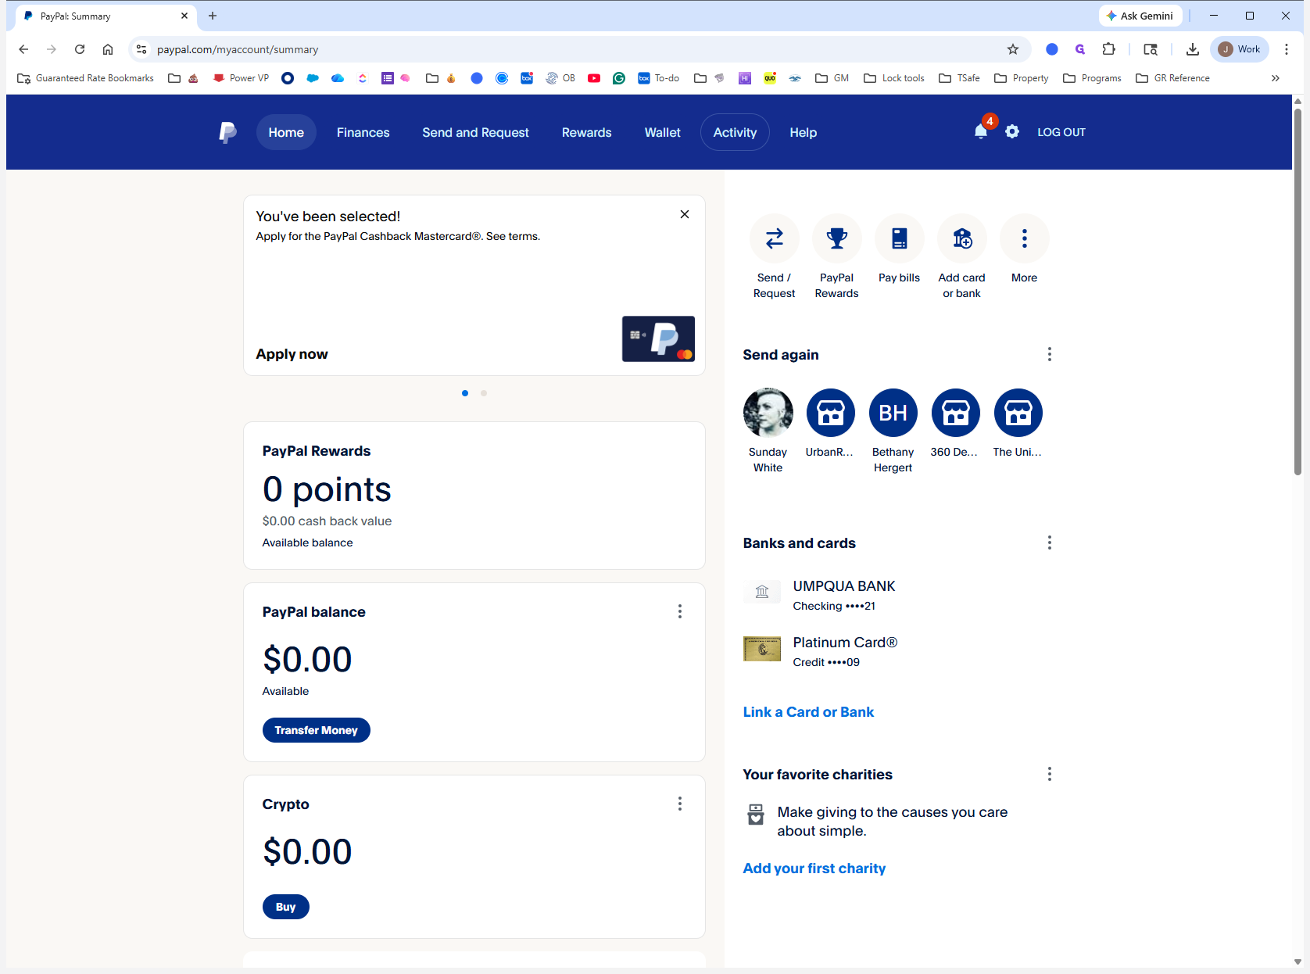The image size is (1310, 974).
Task: Open account settings gear
Action: [x=1012, y=131]
